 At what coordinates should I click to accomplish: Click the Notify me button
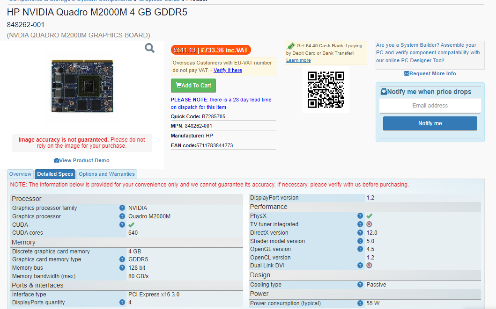pos(430,123)
